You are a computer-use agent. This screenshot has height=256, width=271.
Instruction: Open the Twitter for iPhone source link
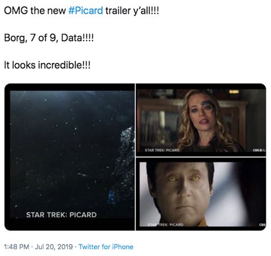coord(106,247)
